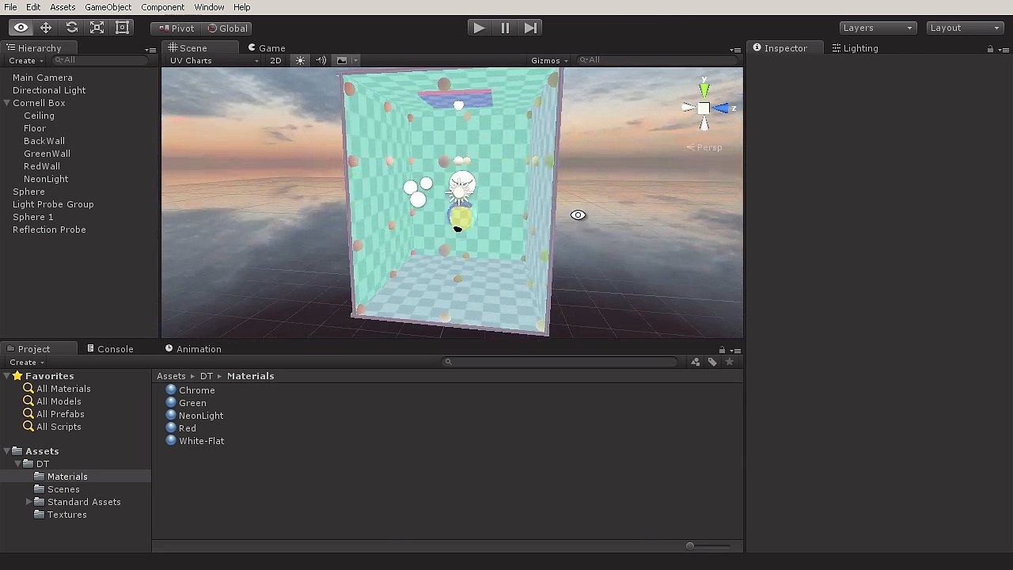1013x570 pixels.
Task: Toggle the Inspector panel lock
Action: [x=990, y=49]
